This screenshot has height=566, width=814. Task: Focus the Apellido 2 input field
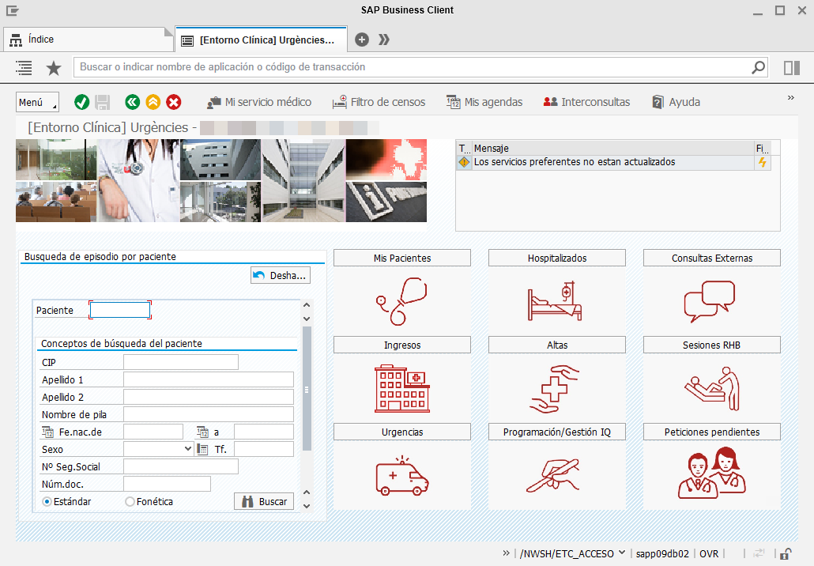pyautogui.click(x=208, y=398)
